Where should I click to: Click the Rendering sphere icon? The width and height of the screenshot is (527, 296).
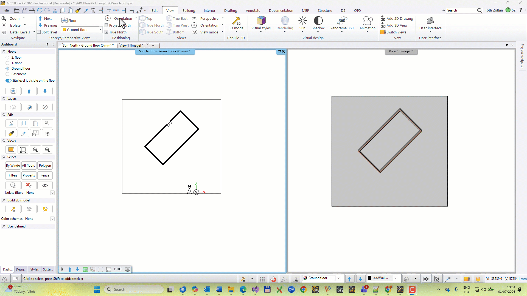tap(285, 21)
